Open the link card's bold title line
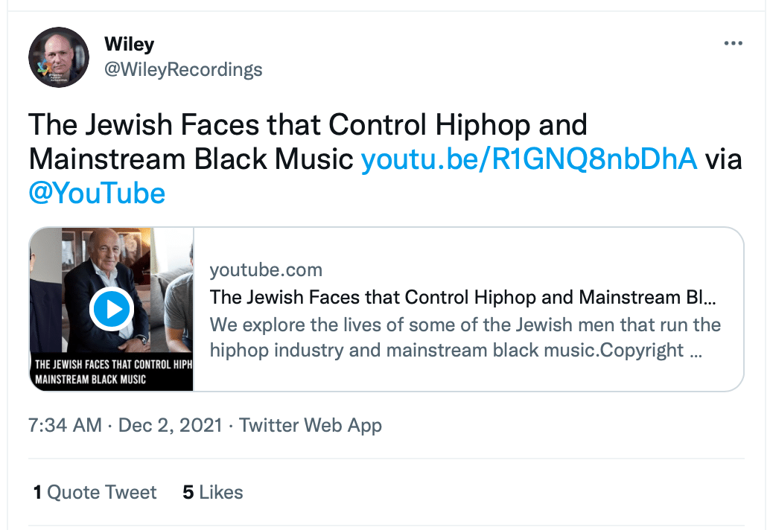770x530 pixels. point(462,298)
